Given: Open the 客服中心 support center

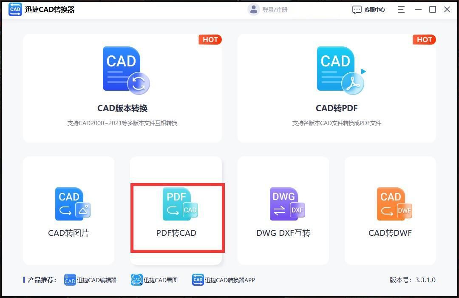Looking at the screenshot, I should click(x=375, y=9).
